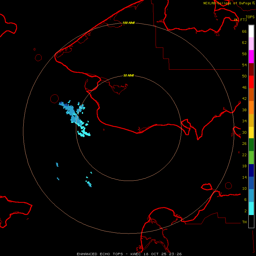Click the '18' legend value

(x=244, y=166)
